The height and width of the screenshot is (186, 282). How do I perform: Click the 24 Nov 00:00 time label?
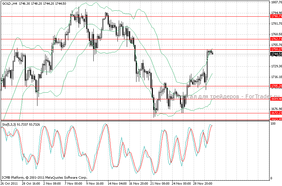(x=181, y=183)
